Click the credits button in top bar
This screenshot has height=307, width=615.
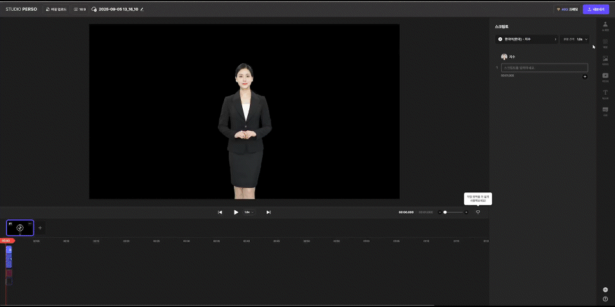[567, 10]
